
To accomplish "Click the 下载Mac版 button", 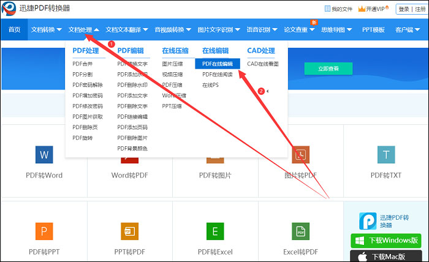I will (x=386, y=256).
